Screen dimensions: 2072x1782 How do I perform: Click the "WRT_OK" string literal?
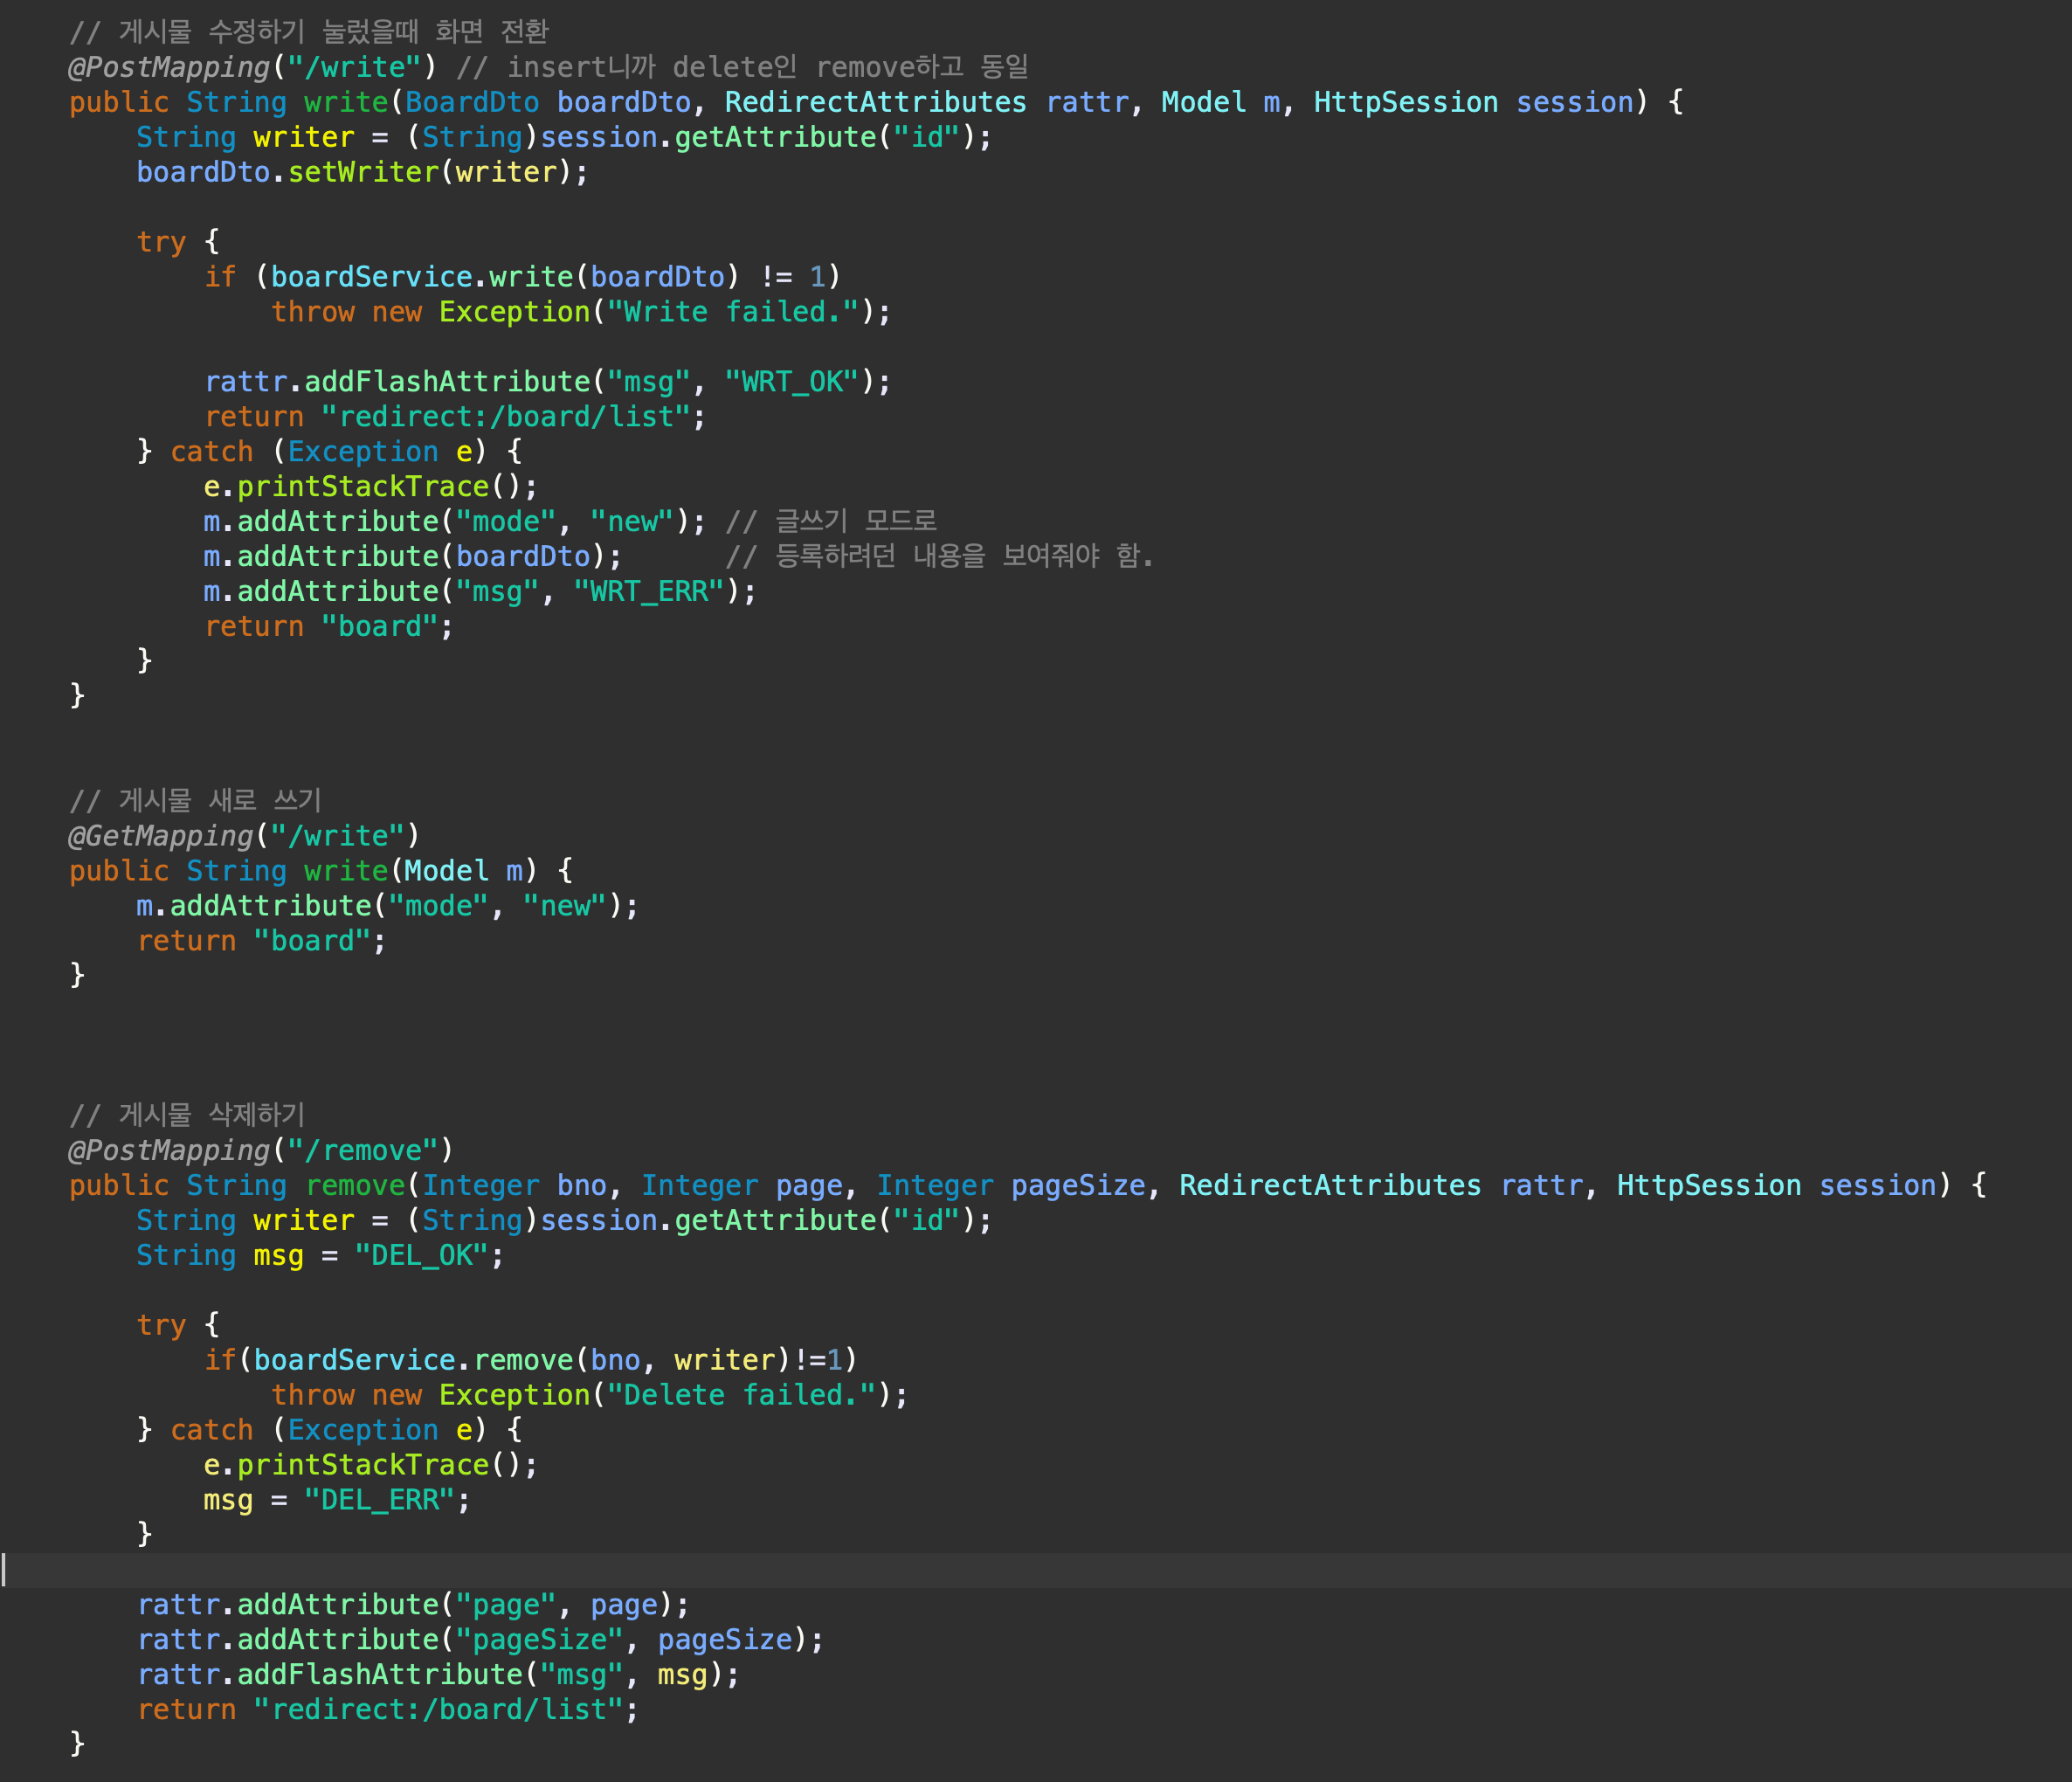pyautogui.click(x=791, y=382)
